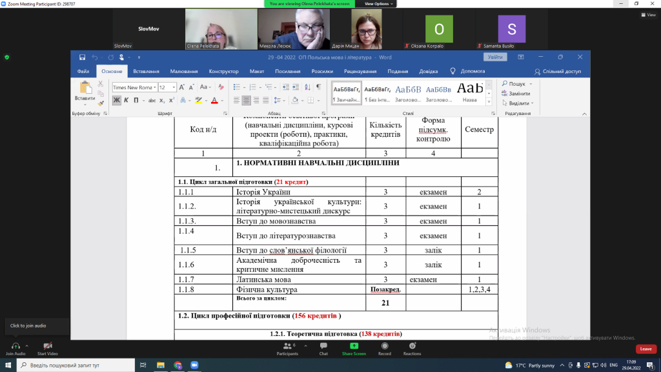Open the font size dropdown
661x372 pixels.
tap(167, 87)
